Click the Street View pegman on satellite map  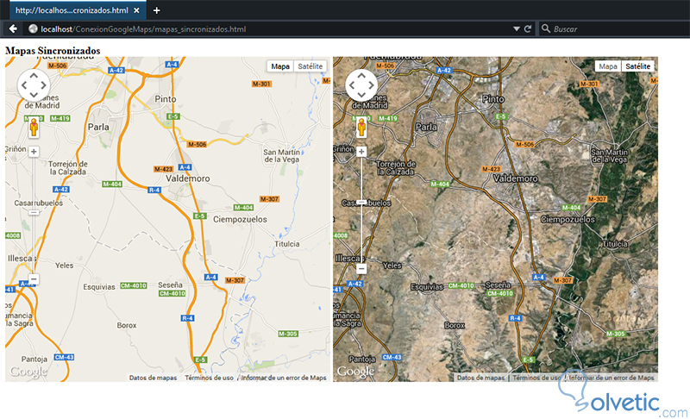pyautogui.click(x=361, y=128)
